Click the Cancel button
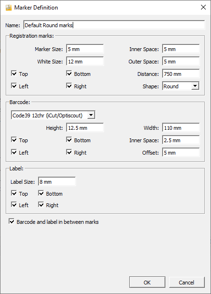Viewport: 211px width, 294px height. pyautogui.click(x=187, y=282)
